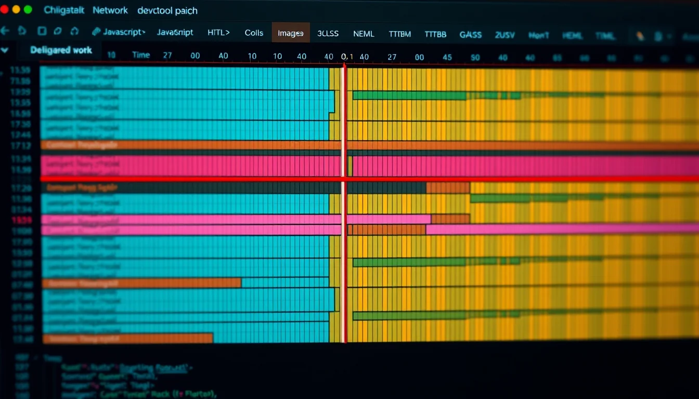Toggle the Images filter off
Viewport: 699px width, 399px height.
tap(290, 33)
